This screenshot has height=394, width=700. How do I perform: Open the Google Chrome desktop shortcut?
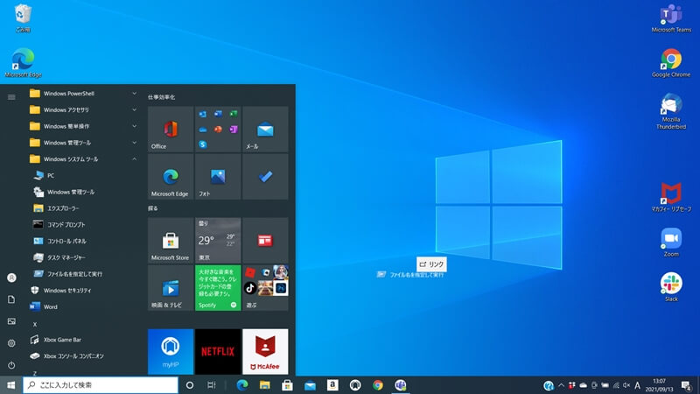point(671,63)
